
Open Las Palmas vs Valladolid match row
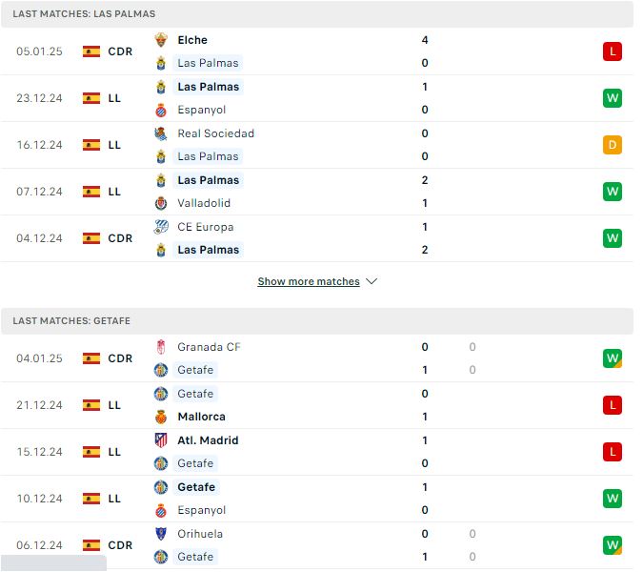(316, 192)
